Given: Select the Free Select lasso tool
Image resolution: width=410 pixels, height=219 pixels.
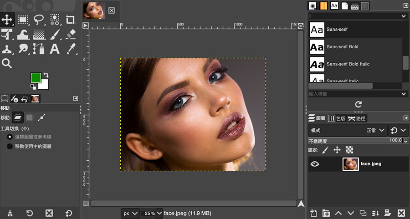Looking at the screenshot, I should click(x=39, y=20).
